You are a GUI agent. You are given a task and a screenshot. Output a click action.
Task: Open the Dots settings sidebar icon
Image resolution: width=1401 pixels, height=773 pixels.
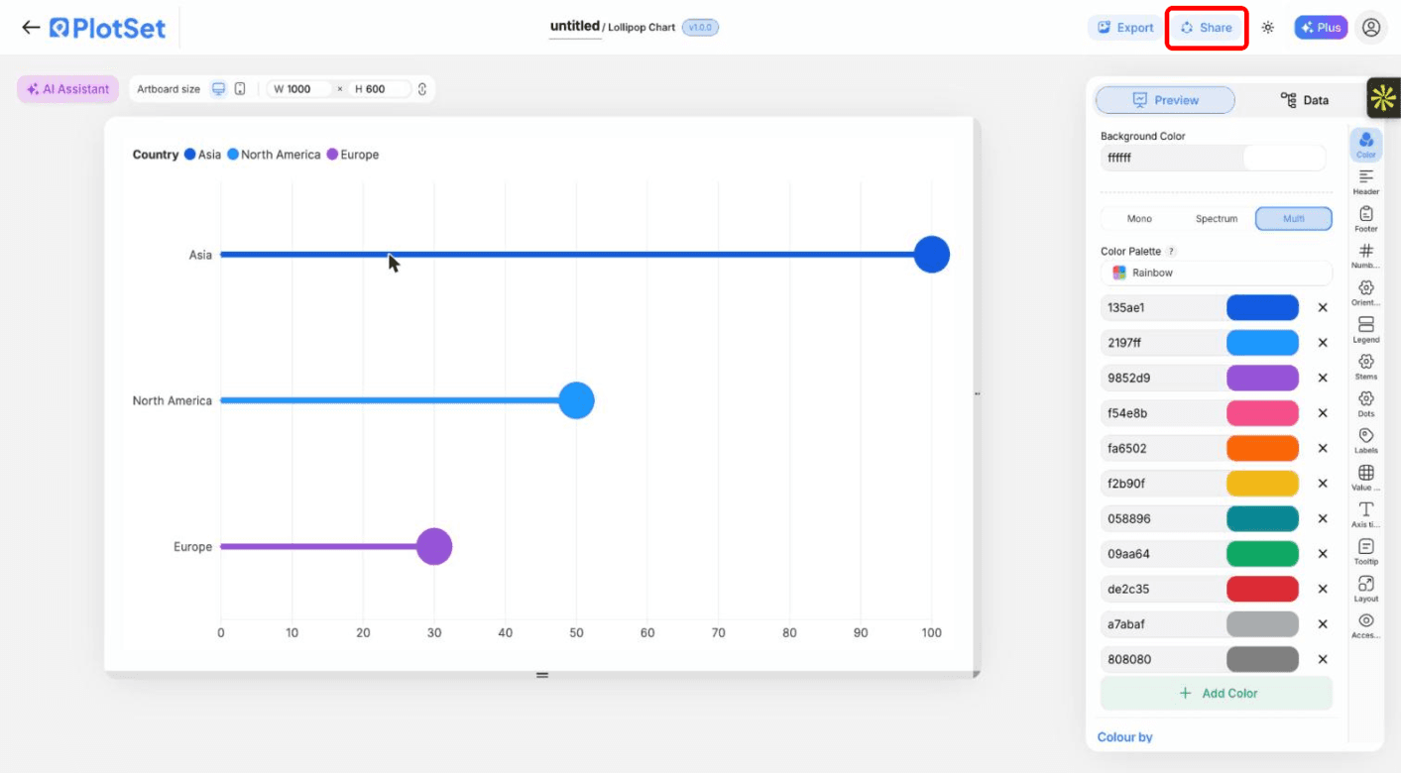(1366, 403)
